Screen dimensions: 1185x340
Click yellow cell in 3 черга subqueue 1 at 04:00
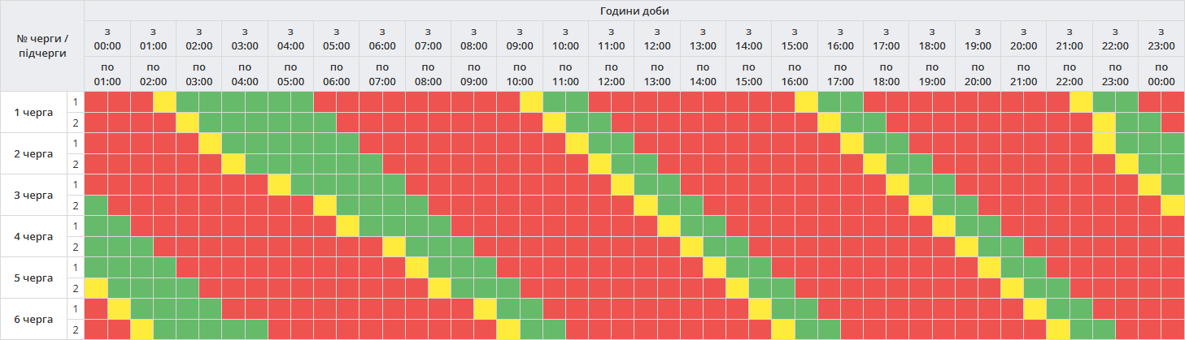point(280,185)
